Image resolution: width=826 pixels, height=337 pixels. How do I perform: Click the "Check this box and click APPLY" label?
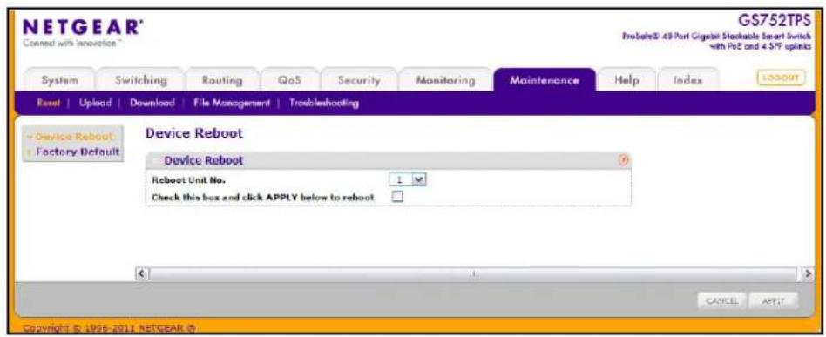click(263, 198)
